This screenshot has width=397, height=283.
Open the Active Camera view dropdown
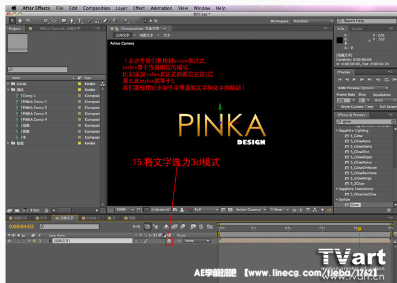(x=250, y=209)
